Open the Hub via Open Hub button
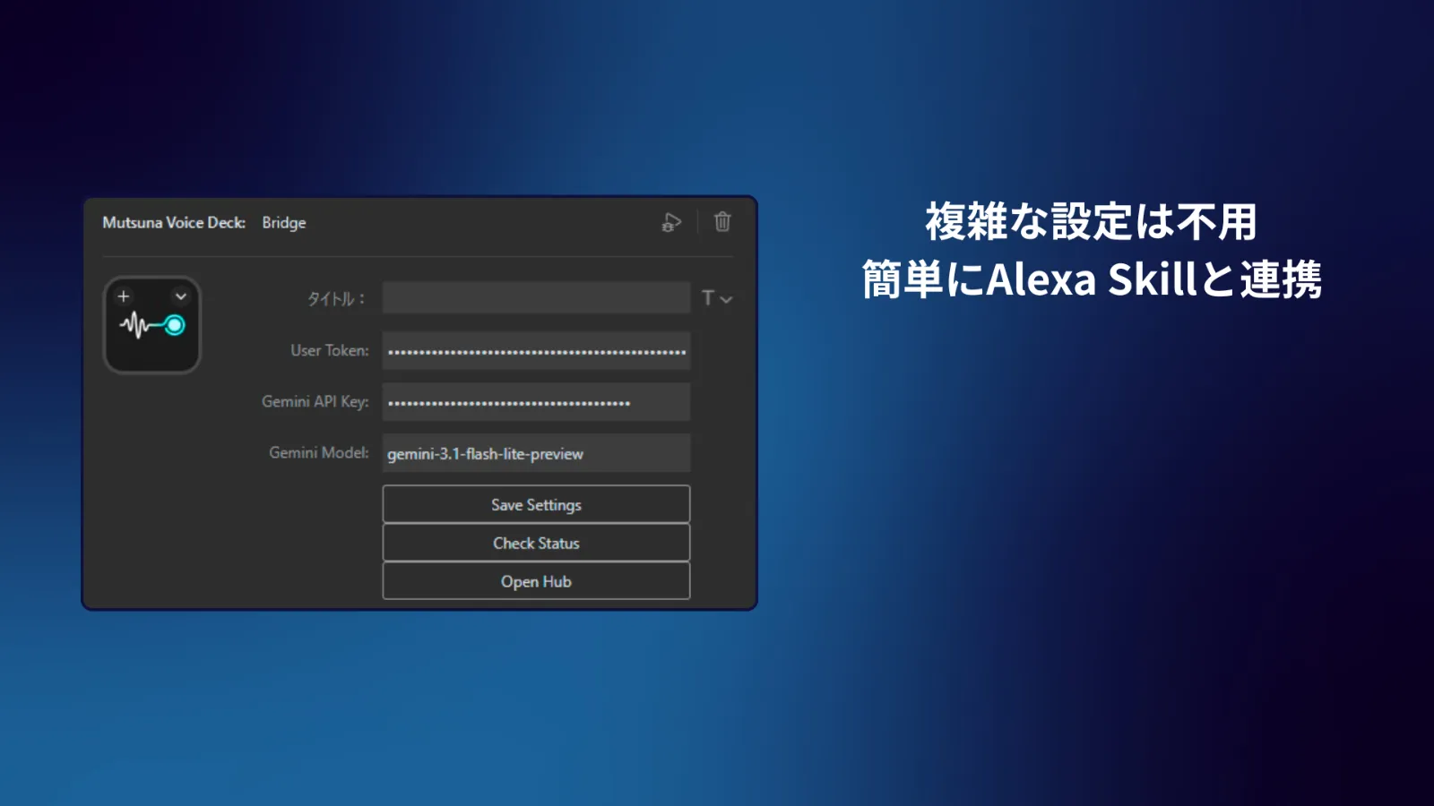 point(536,581)
